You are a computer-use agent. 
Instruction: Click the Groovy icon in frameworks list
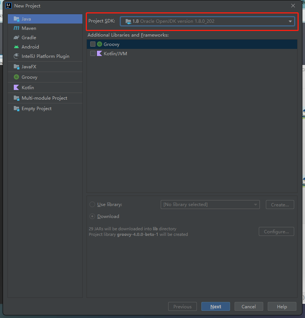100,44
